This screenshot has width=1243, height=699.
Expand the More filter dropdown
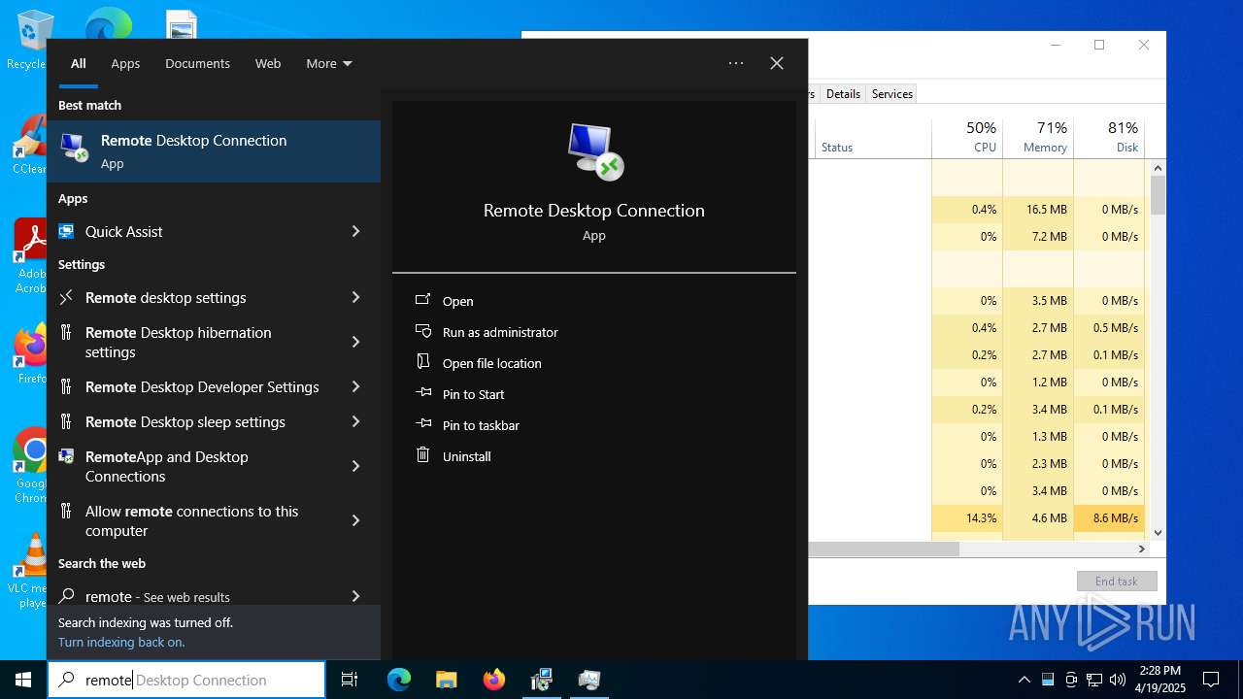[329, 63]
